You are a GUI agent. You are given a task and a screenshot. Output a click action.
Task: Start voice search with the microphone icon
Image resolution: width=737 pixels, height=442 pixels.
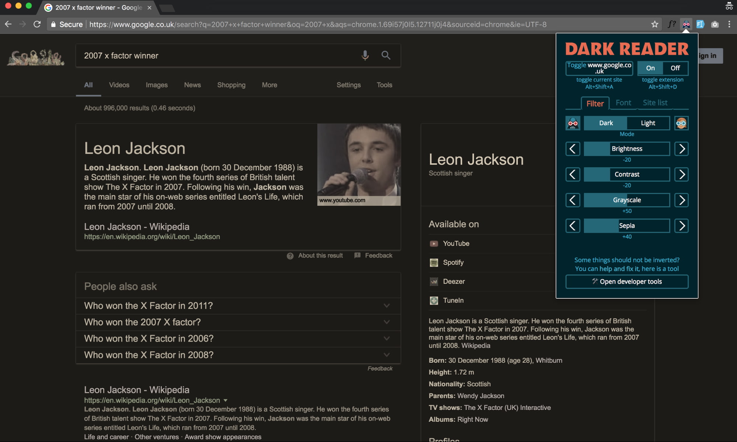(x=365, y=55)
